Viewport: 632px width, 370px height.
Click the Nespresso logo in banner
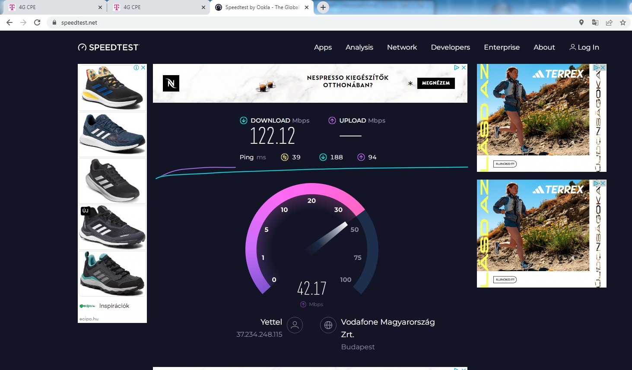[171, 83]
